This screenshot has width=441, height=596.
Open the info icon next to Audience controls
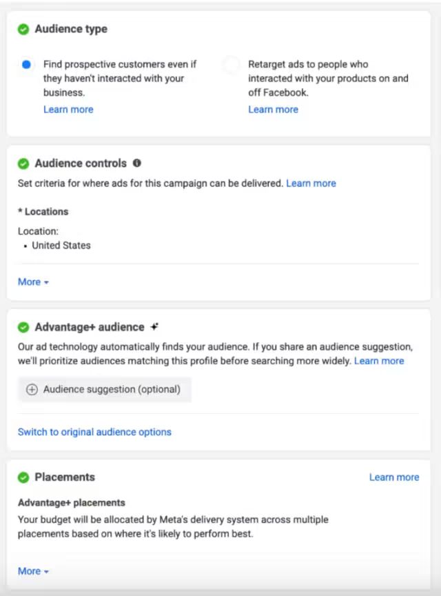pyautogui.click(x=136, y=163)
